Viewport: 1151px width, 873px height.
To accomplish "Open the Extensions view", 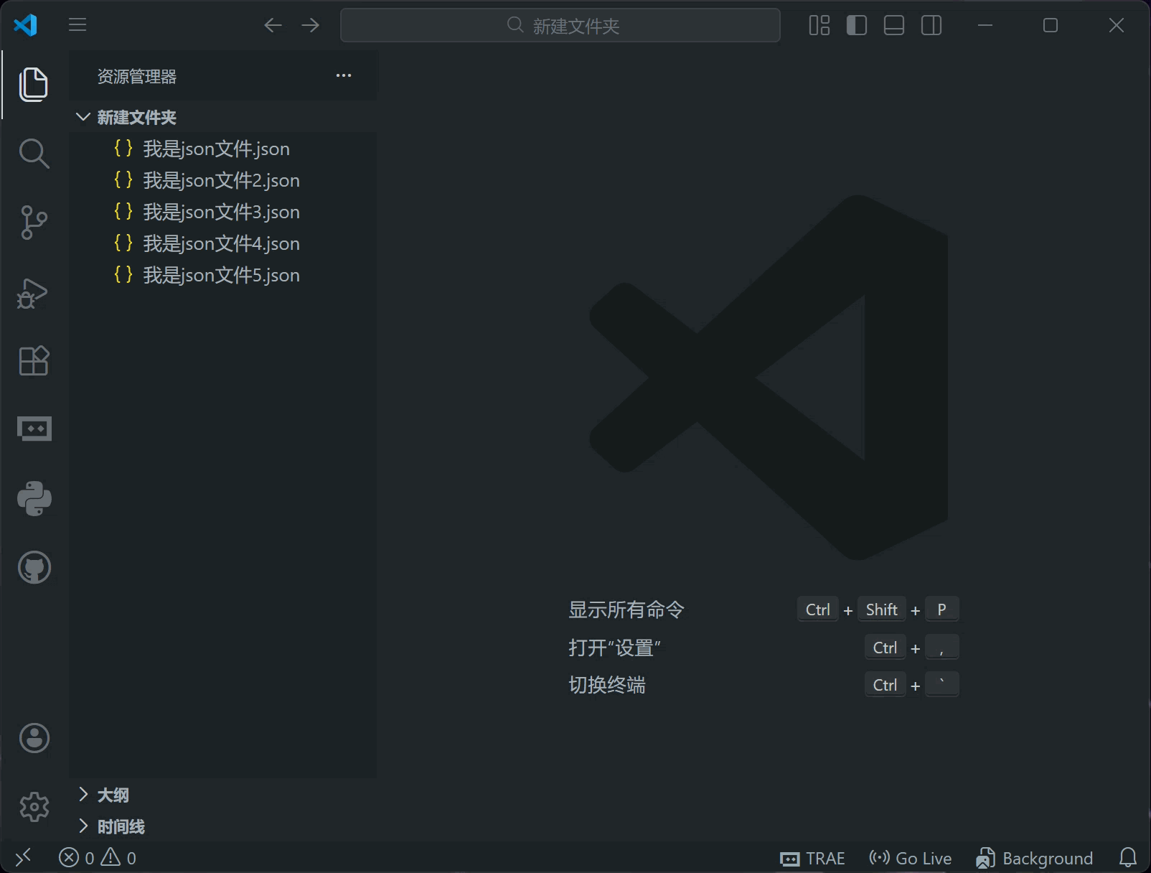I will click(34, 360).
